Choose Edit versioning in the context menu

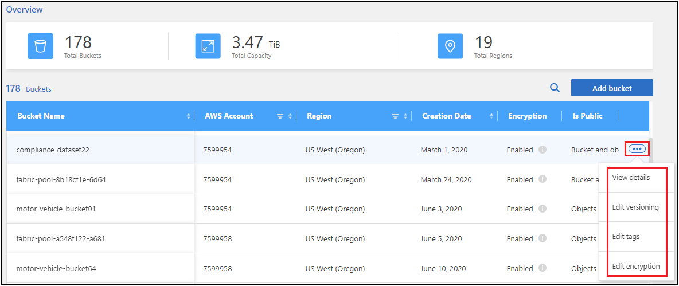click(635, 207)
